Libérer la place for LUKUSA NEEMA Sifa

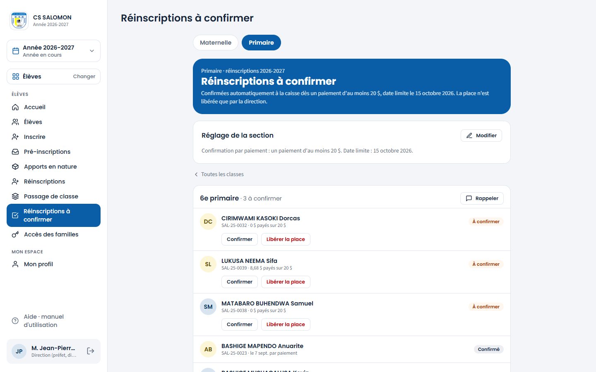tap(286, 282)
